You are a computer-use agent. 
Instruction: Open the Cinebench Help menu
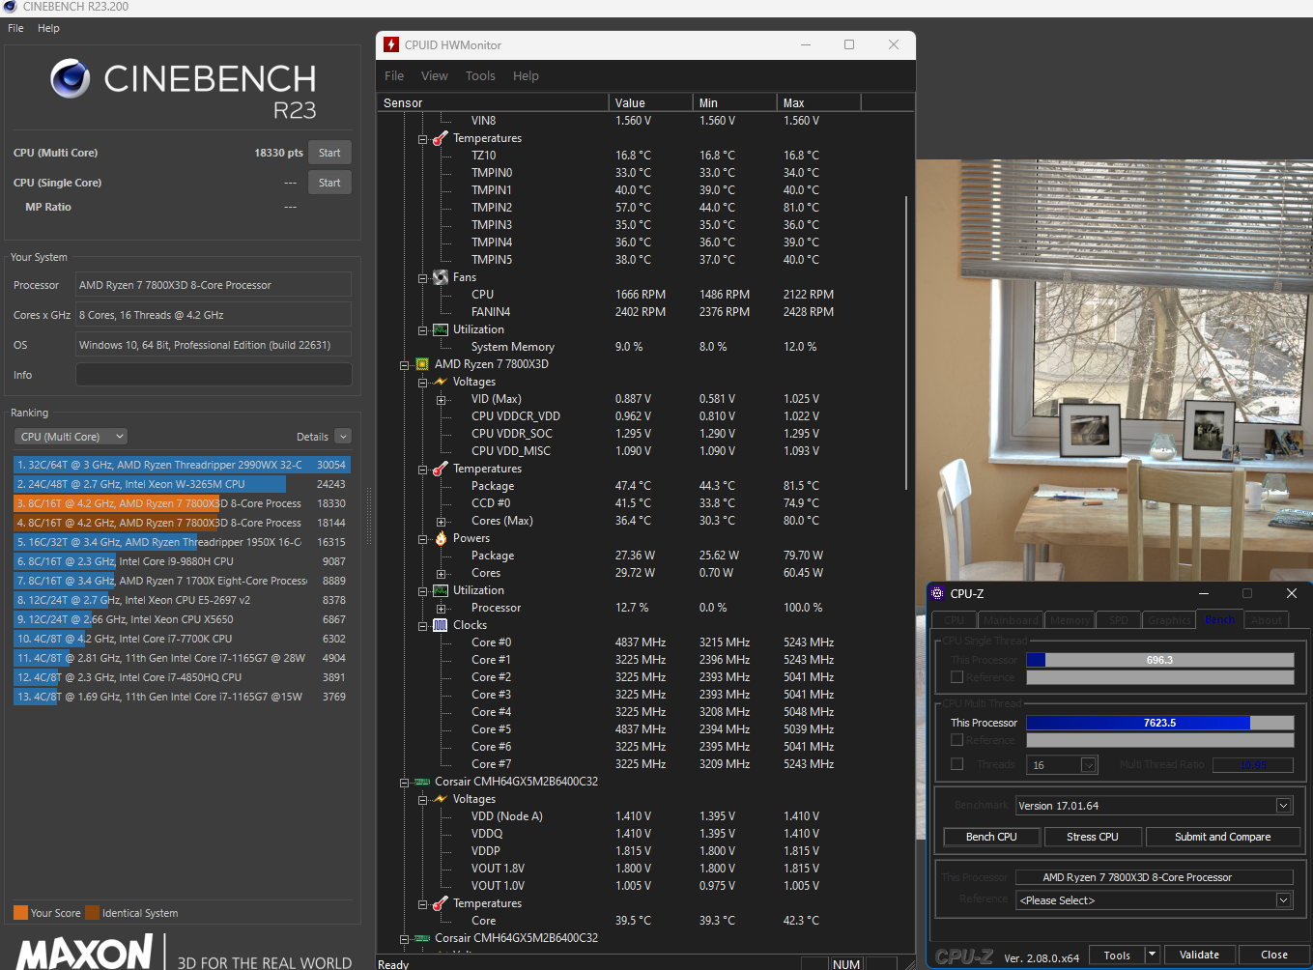[48, 28]
